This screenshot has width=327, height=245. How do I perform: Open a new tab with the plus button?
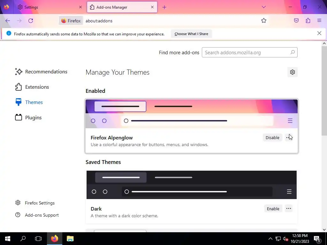164,7
